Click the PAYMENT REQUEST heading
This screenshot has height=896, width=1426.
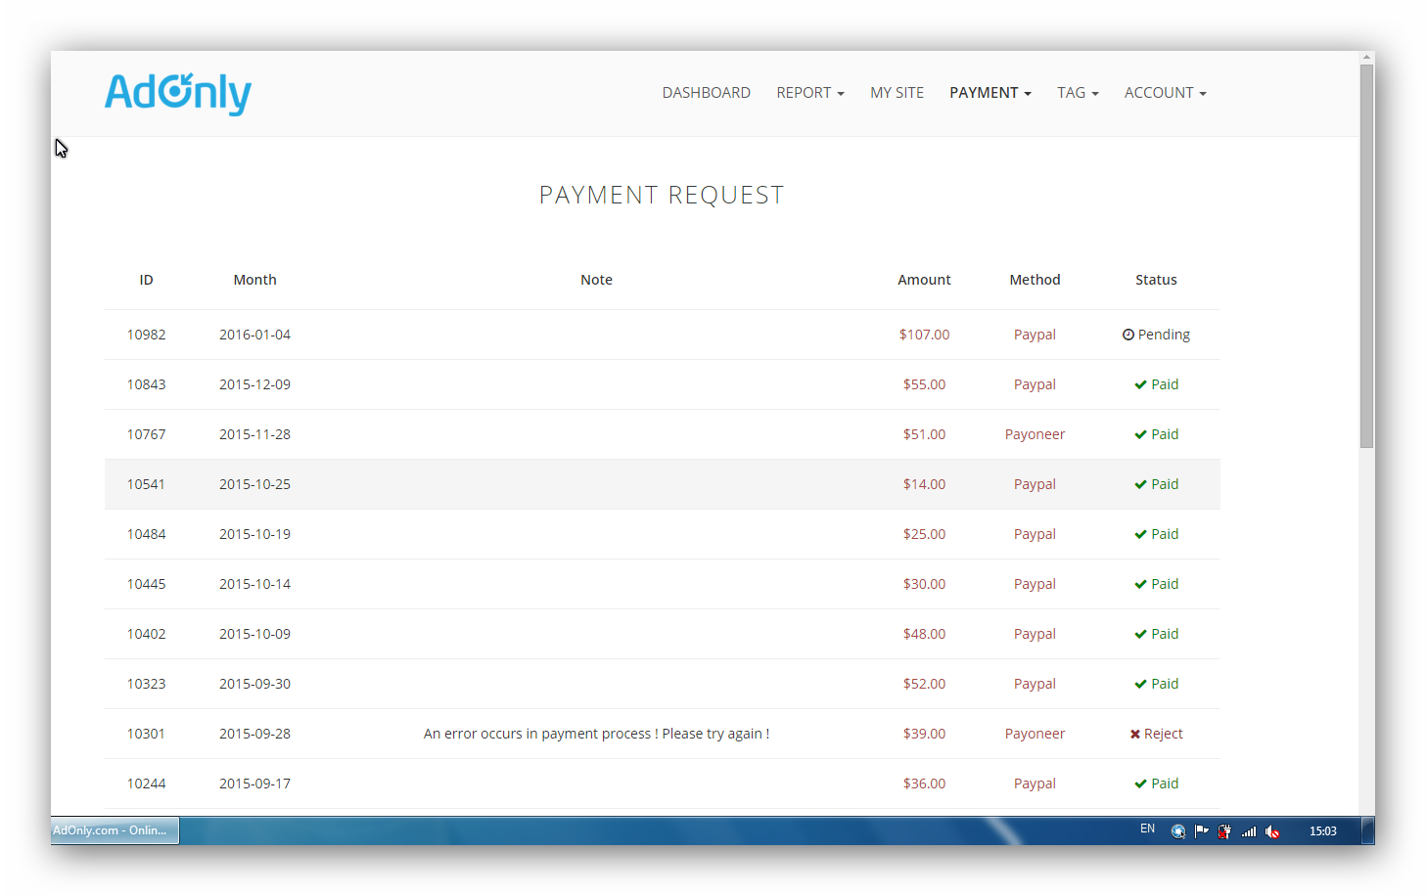[662, 196]
